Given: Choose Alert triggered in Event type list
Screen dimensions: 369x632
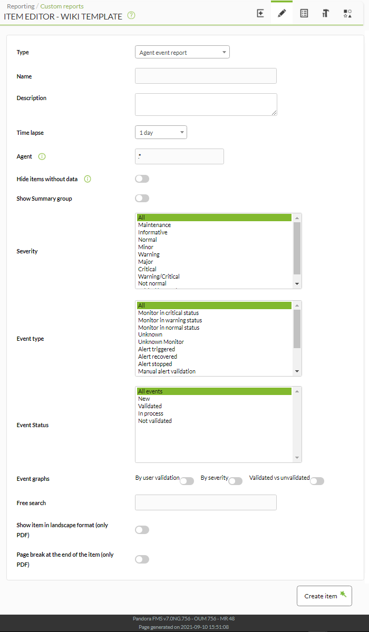Looking at the screenshot, I should point(157,349).
